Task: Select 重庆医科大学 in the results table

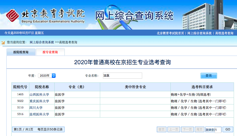Action: point(39,101)
